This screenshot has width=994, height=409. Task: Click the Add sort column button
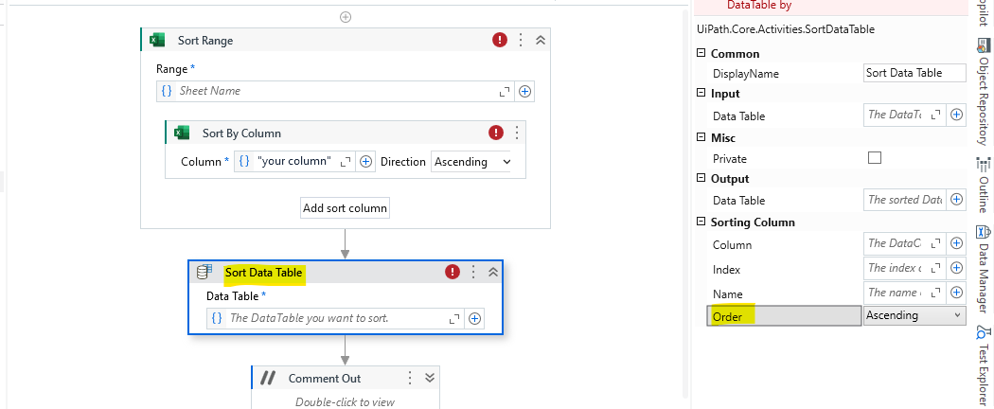tap(345, 208)
